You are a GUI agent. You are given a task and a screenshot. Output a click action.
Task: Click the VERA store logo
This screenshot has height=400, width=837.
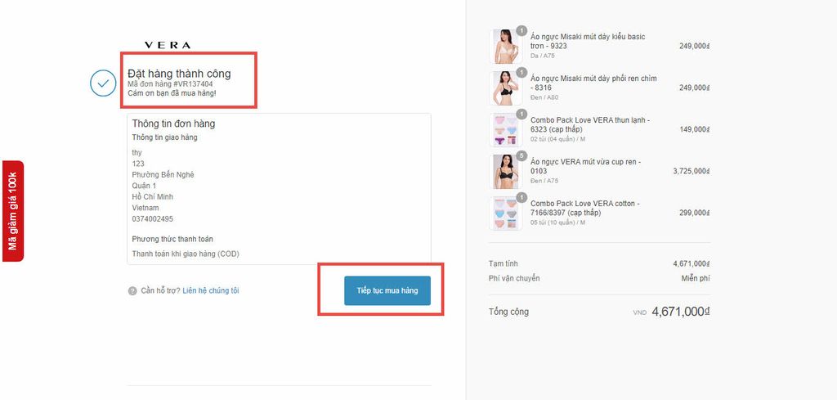(168, 45)
